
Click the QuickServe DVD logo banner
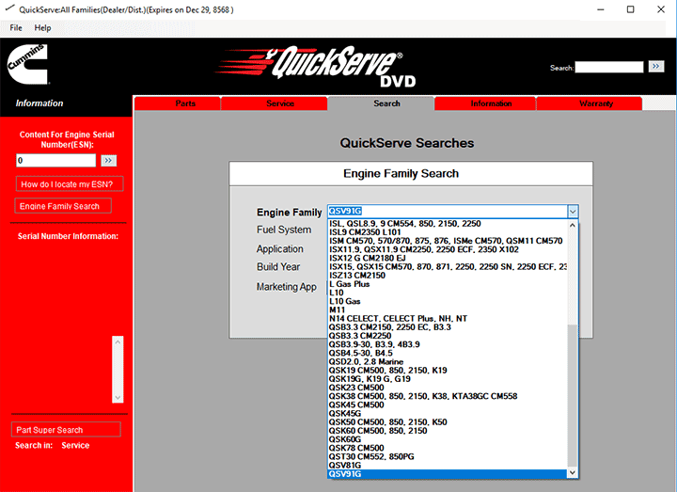pos(337,64)
